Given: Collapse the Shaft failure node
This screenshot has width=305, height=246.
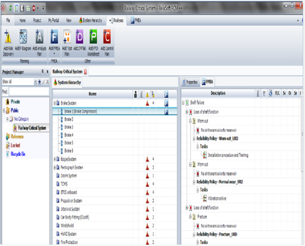Looking at the screenshot, I should point(183,103).
